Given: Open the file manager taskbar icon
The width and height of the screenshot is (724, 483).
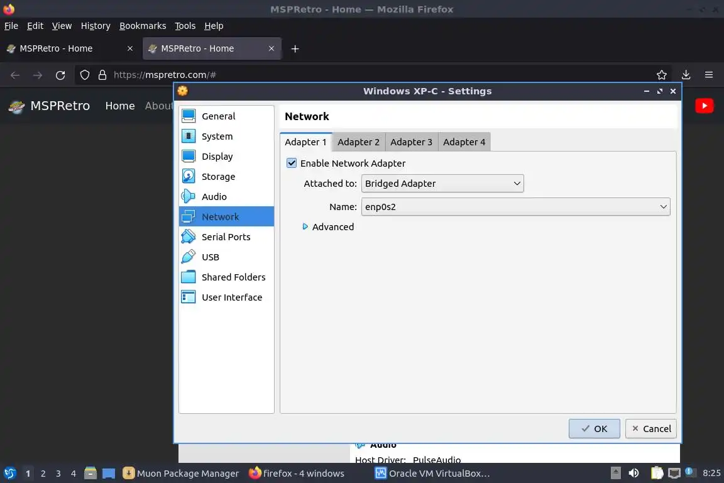Looking at the screenshot, I should 90,473.
